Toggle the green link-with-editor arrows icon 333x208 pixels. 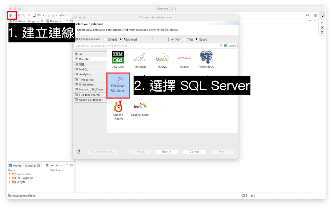click(62, 165)
